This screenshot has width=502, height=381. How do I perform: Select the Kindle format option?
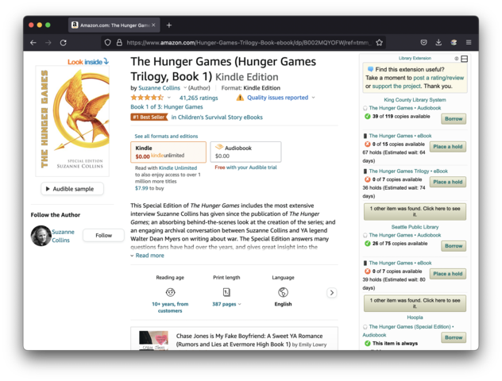pyautogui.click(x=168, y=152)
